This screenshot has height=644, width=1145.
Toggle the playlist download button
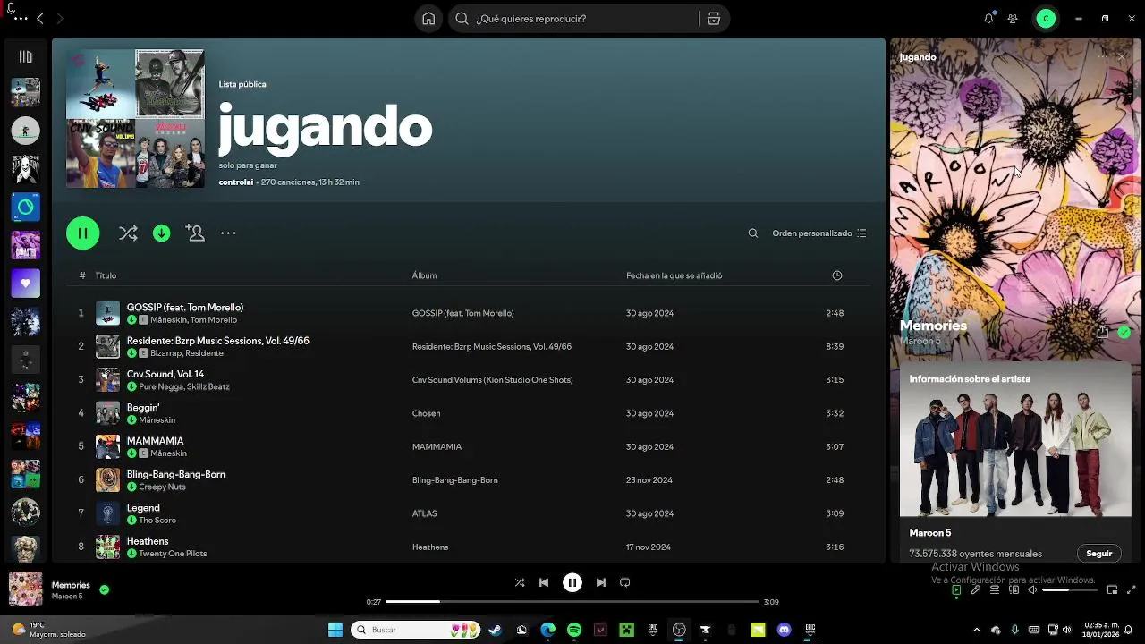tap(161, 233)
